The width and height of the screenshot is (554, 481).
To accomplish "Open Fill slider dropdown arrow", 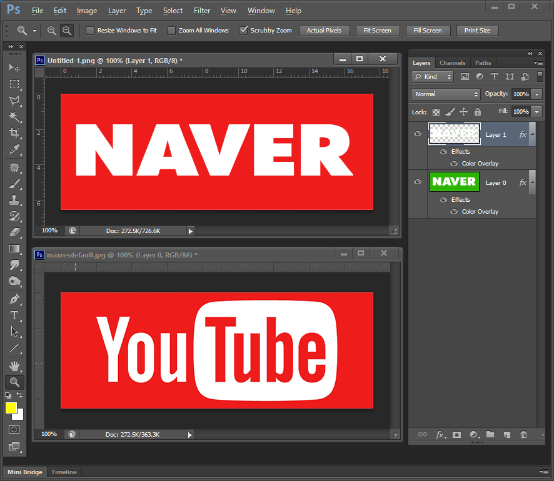I will (536, 112).
